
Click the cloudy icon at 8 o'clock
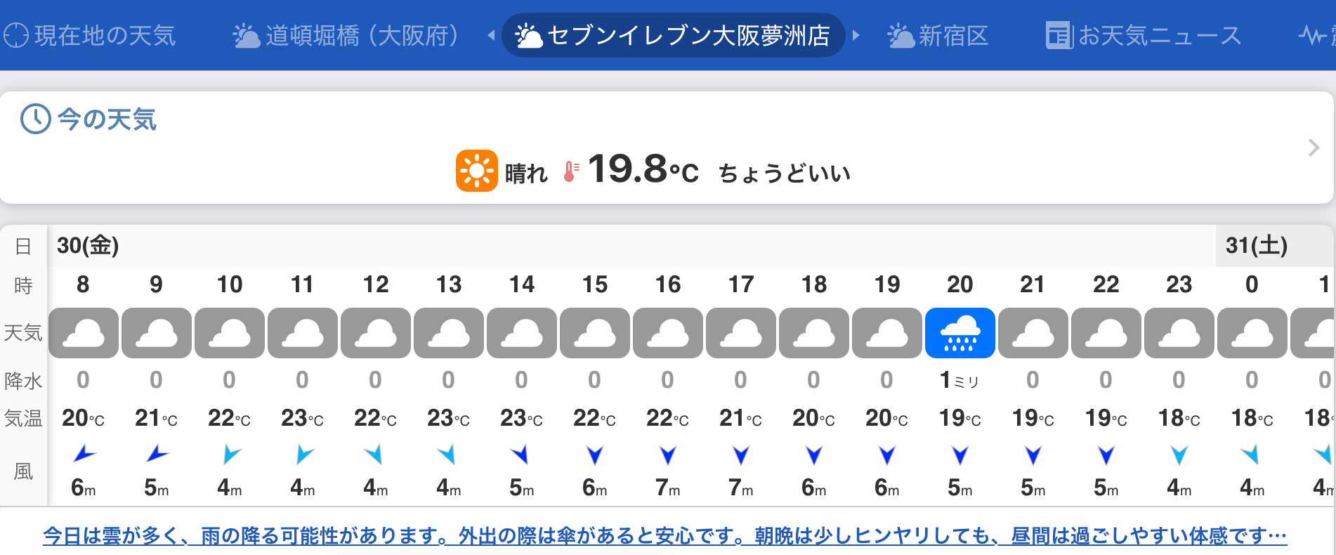coord(83,333)
